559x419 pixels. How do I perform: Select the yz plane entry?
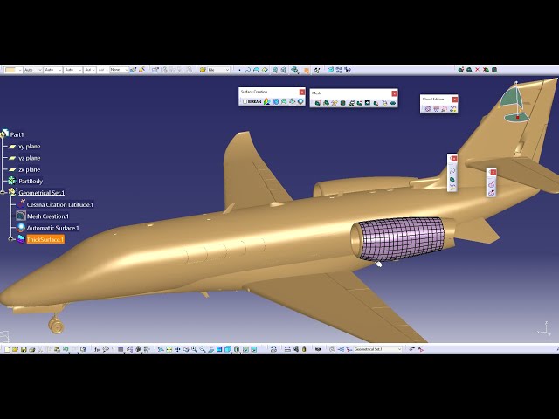coord(29,158)
